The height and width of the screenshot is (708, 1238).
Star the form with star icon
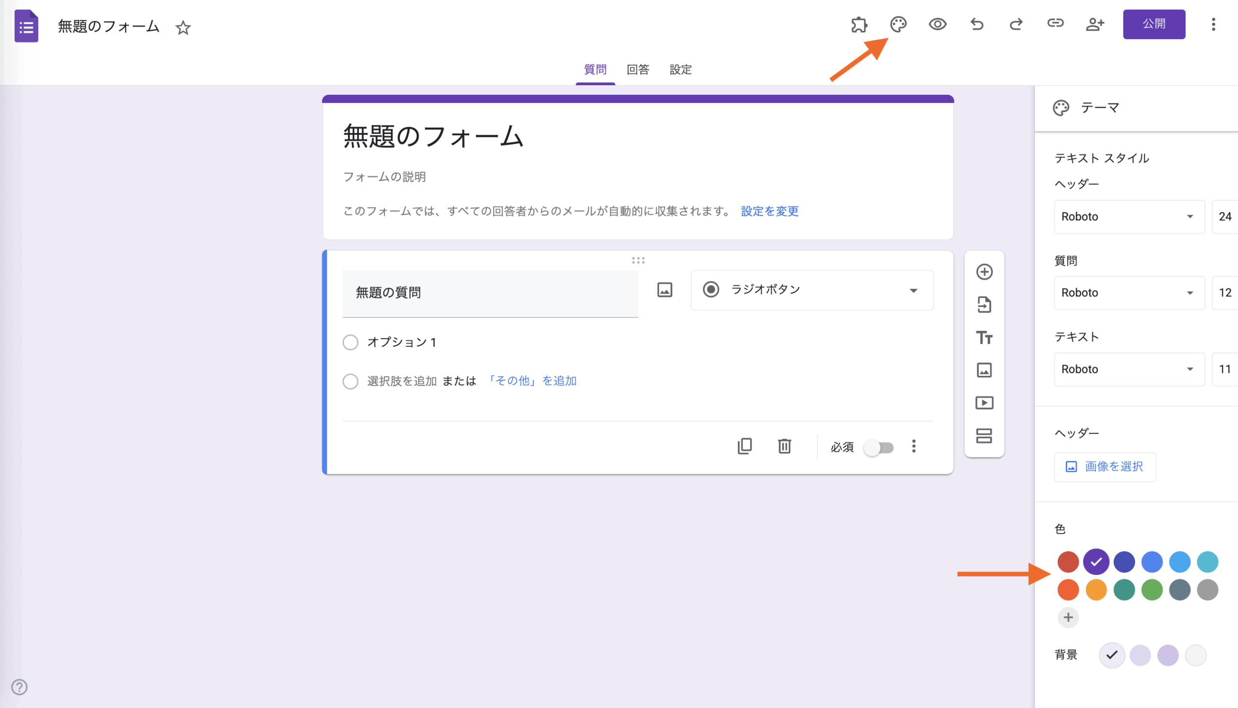pos(183,28)
